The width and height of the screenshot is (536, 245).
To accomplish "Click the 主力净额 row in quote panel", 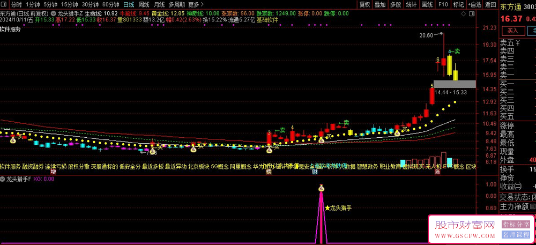I will tap(518, 206).
